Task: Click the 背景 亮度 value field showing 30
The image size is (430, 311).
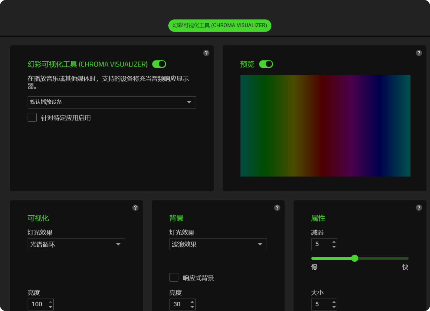Action: pos(182,304)
